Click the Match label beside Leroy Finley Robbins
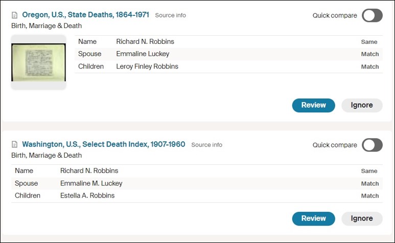395x243 pixels. [370, 67]
